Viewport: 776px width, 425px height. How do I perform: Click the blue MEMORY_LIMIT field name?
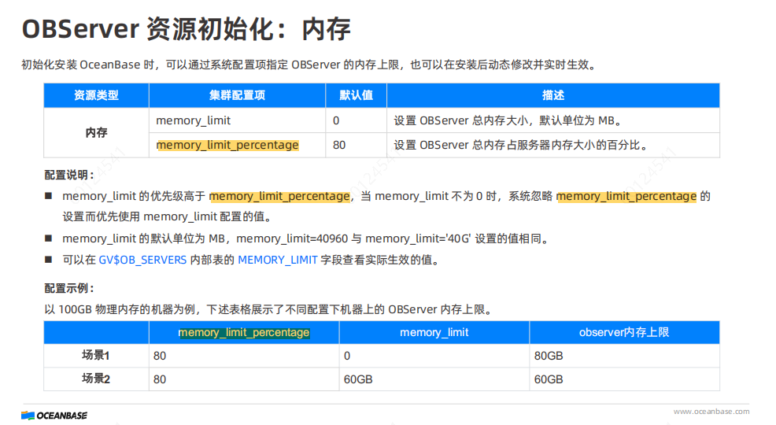(278, 260)
